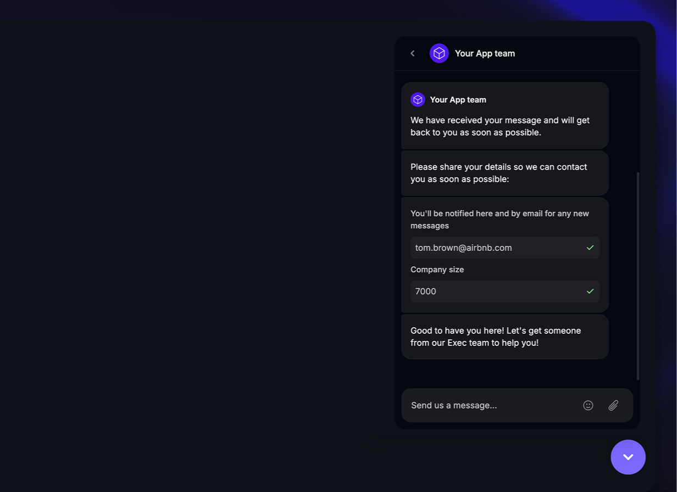The width and height of the screenshot is (677, 492).
Task: Click the "We have received your message" bubble
Action: point(500,126)
